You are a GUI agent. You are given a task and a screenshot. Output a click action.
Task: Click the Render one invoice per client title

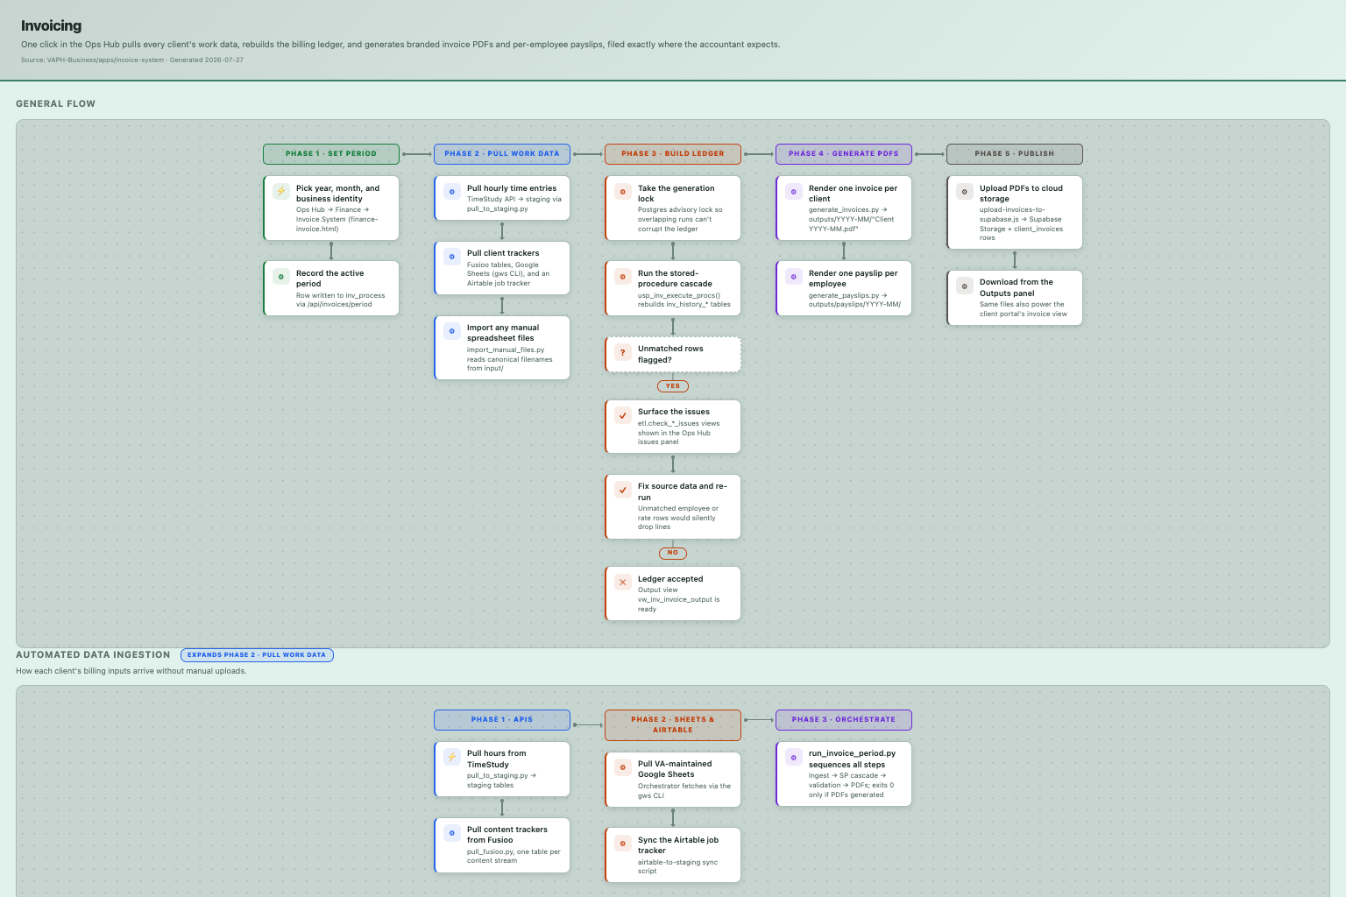point(853,194)
